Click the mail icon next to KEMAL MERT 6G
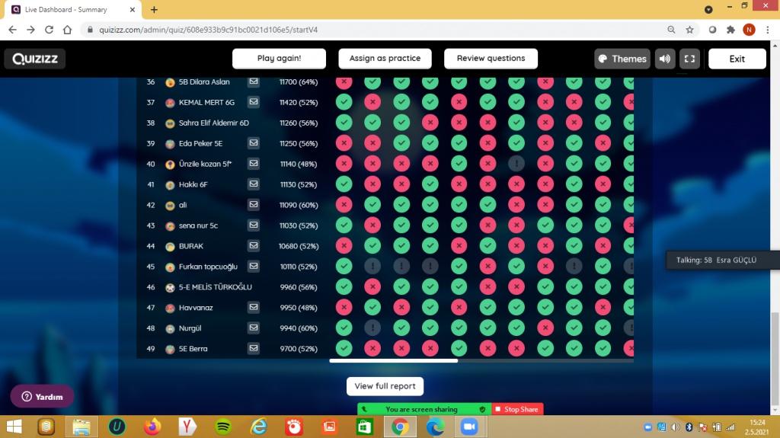This screenshot has width=780, height=438. [253, 102]
